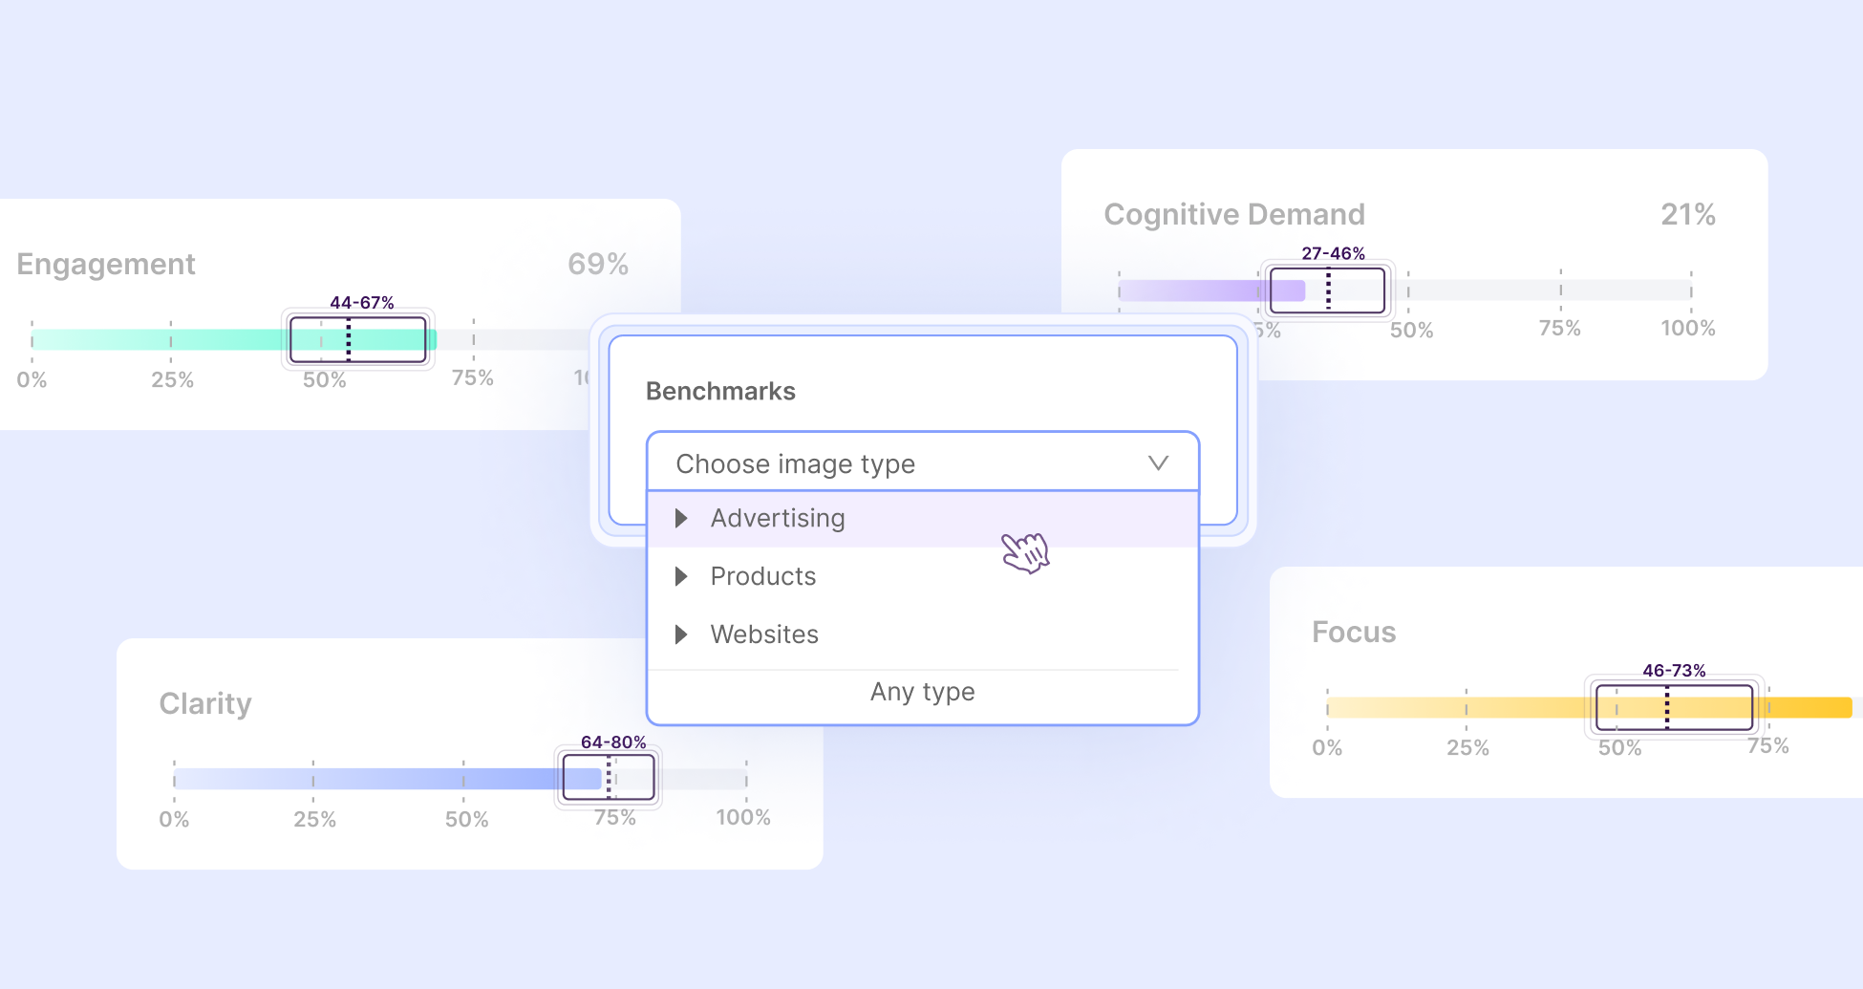1863x989 pixels.
Task: Click the Cognitive Demand benchmark range box
Action: click(1327, 290)
